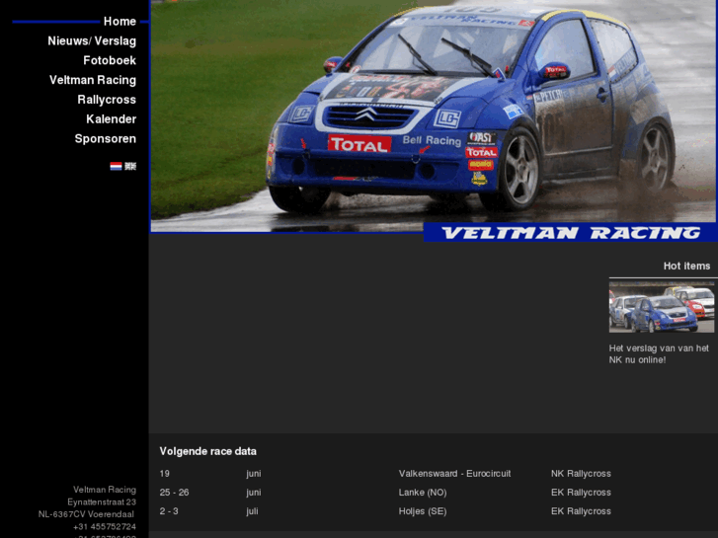This screenshot has height=538, width=718.
Task: View the Sponsoren page
Action: click(x=106, y=139)
